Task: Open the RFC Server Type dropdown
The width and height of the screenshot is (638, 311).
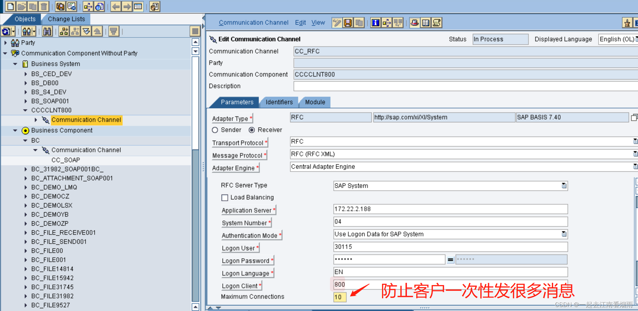Action: point(564,186)
